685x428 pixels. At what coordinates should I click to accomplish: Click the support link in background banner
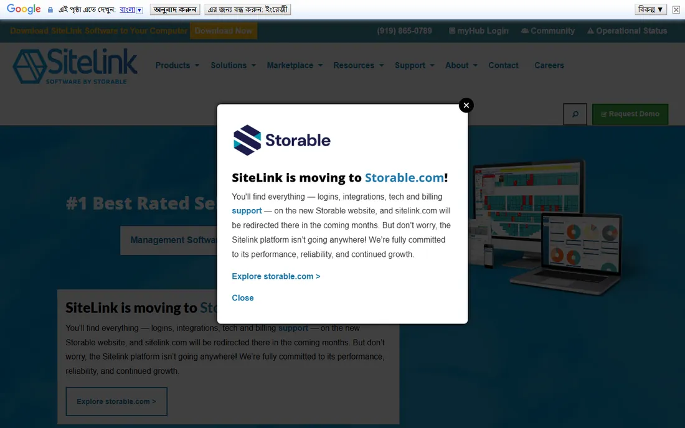pos(293,328)
